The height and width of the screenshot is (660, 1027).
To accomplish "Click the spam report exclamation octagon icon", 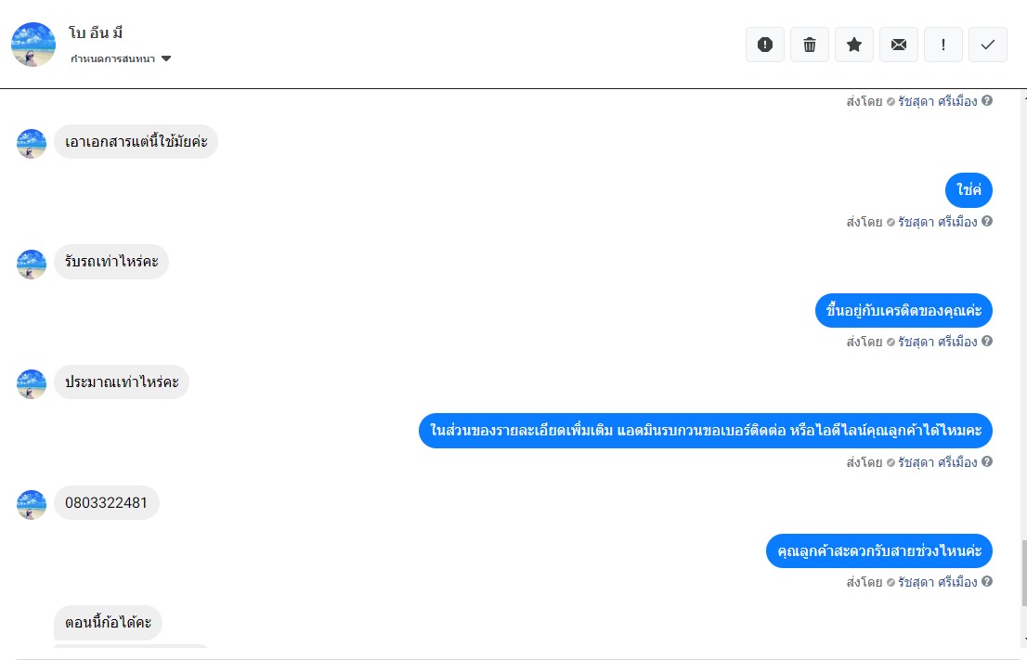I will tap(765, 45).
